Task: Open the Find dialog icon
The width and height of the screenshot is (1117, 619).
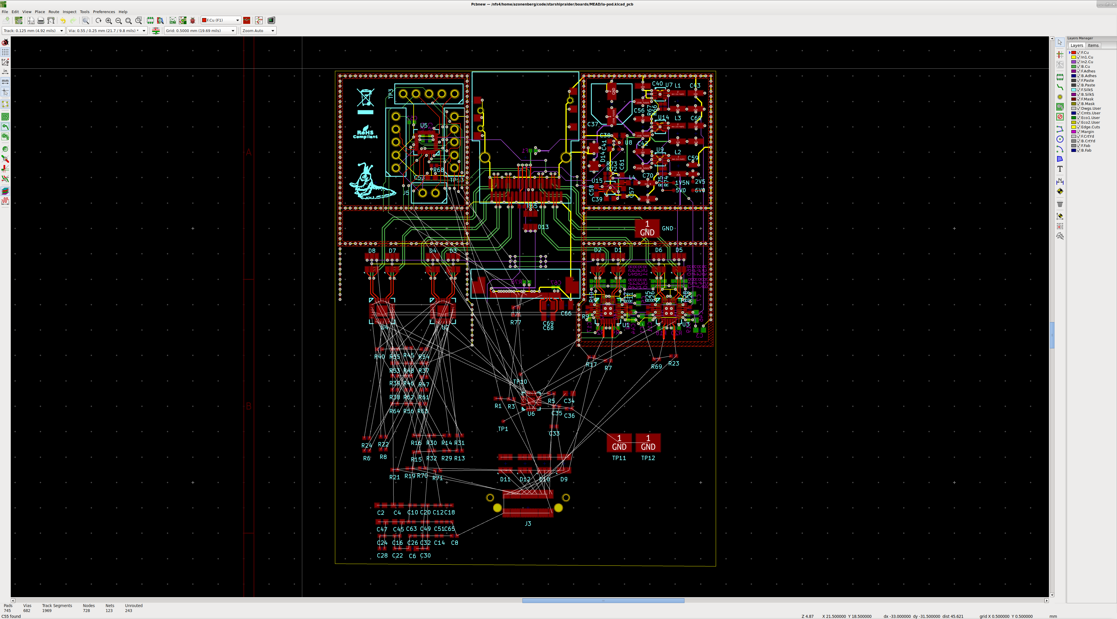Action: [86, 20]
